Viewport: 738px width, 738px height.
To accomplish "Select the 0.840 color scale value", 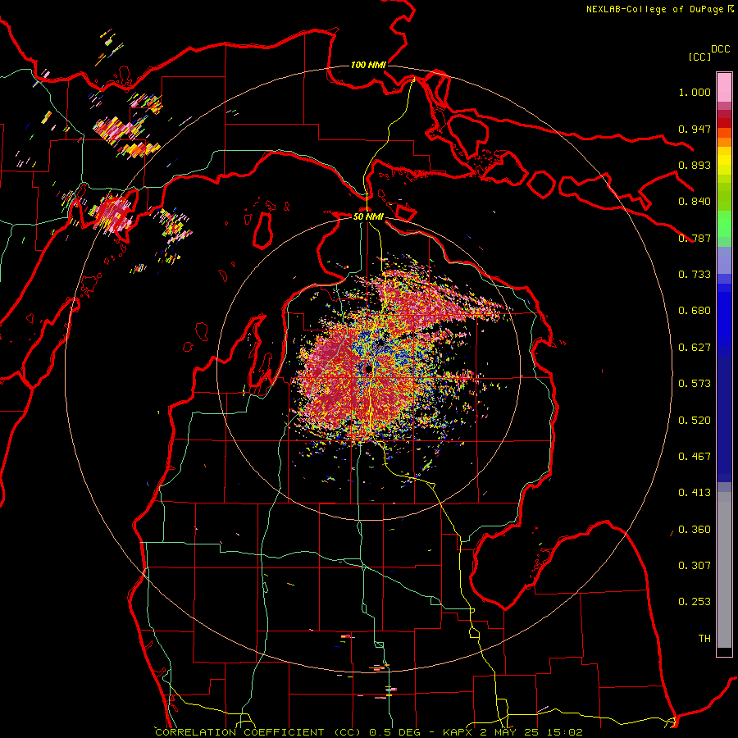I will tap(695, 202).
